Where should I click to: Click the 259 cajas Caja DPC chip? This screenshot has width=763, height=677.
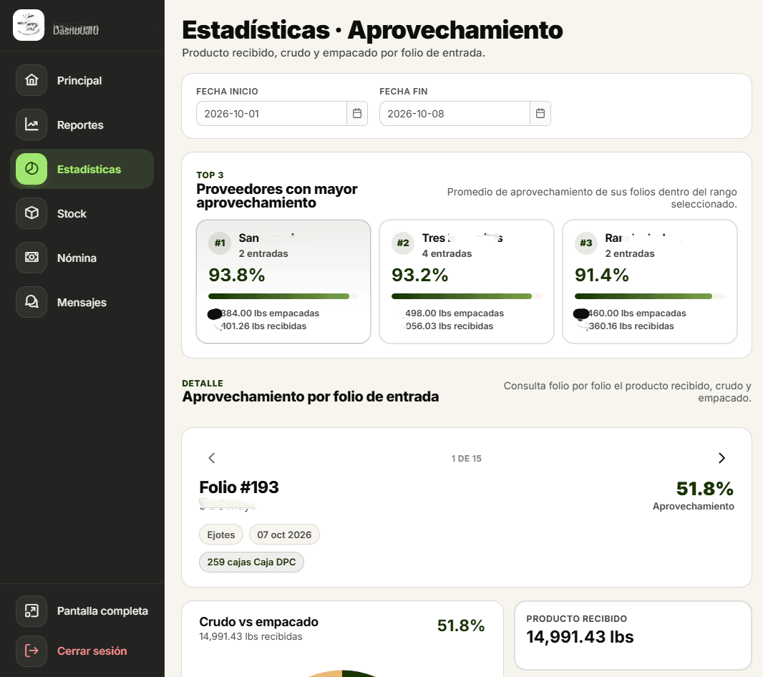[251, 562]
